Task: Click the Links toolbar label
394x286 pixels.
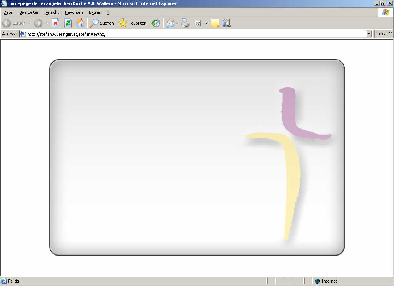Action: click(381, 34)
